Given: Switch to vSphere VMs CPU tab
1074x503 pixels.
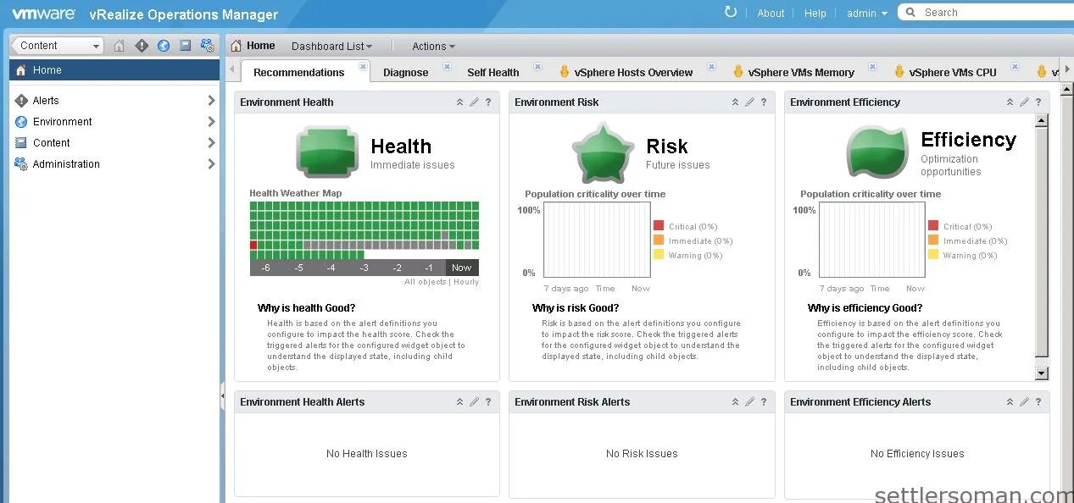Looking at the screenshot, I should click(944, 72).
